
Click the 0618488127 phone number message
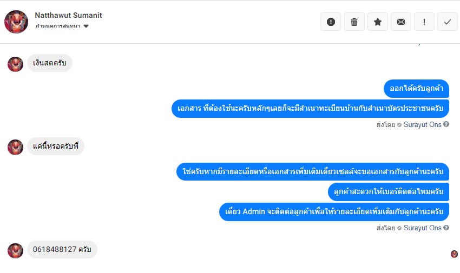point(62,250)
